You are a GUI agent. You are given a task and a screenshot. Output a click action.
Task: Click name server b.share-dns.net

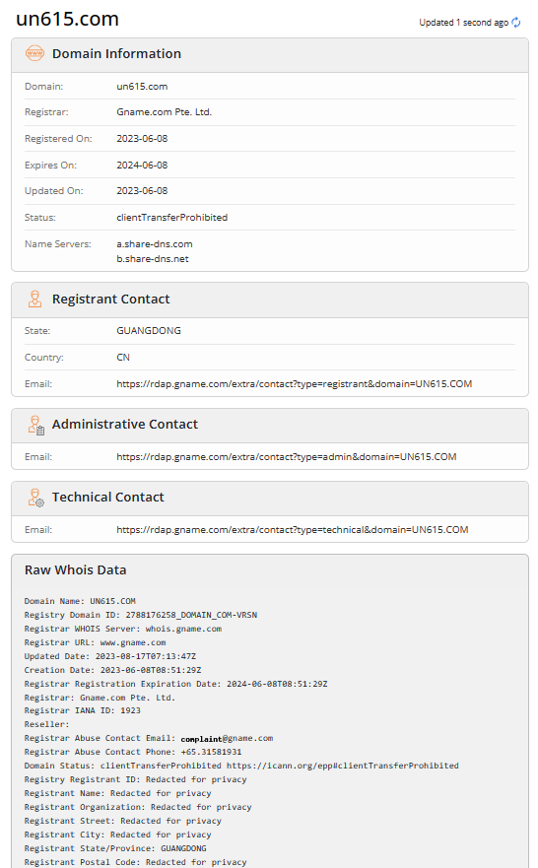[152, 259]
